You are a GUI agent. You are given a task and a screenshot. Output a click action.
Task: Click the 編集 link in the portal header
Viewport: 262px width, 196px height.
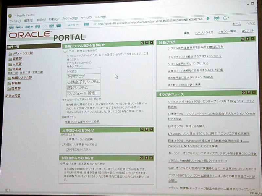187,33
